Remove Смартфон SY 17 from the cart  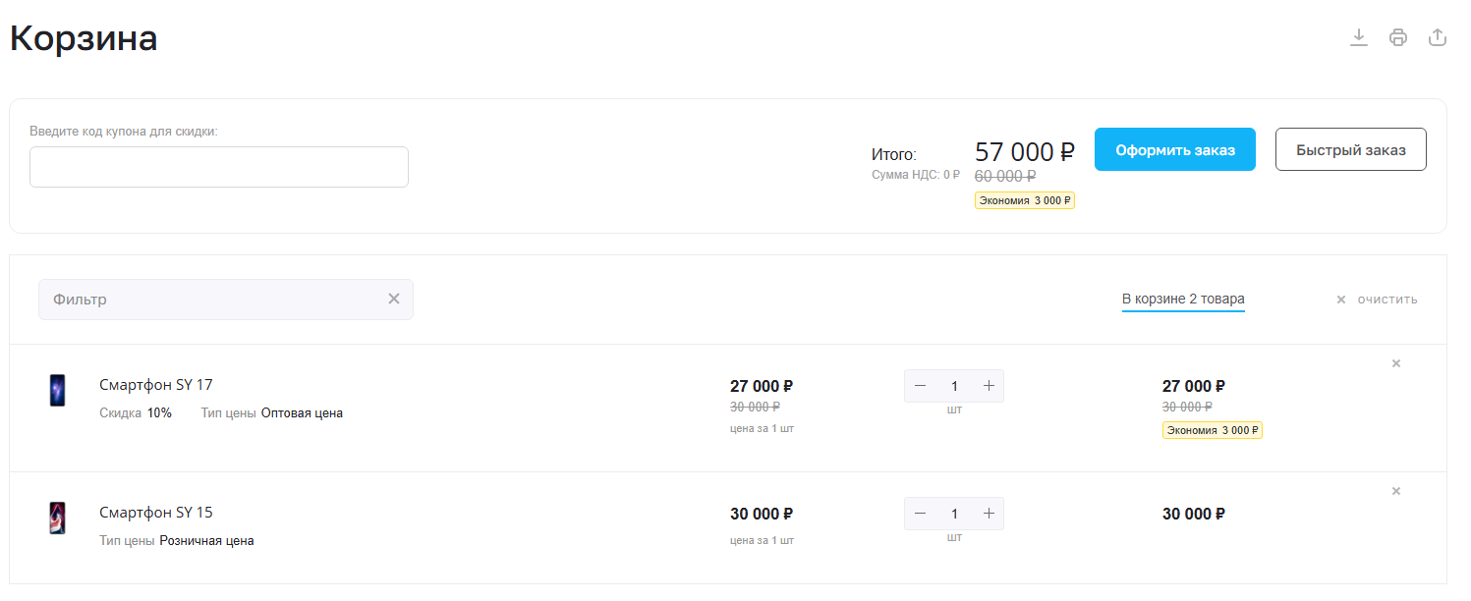pyautogui.click(x=1396, y=363)
